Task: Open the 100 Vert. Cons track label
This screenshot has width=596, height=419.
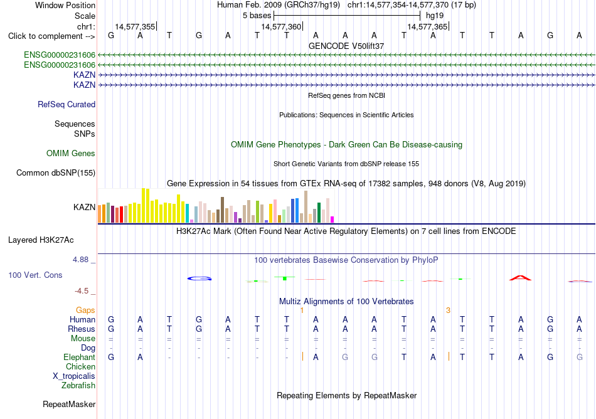Action: pos(35,275)
